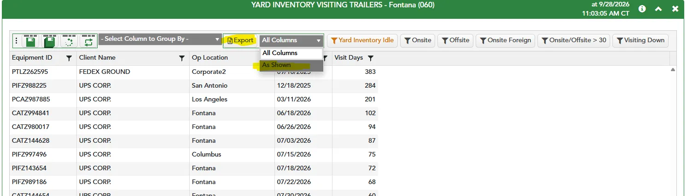
Task: Click the dotted circular reset layout icon
Action: 69,41
